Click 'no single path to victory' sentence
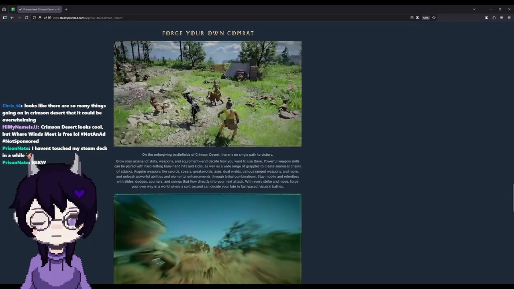Screen dimensions: 514x289 click(207, 155)
